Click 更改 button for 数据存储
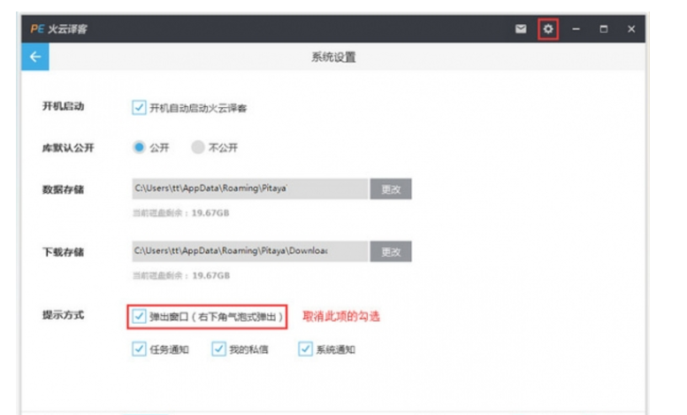 391,188
